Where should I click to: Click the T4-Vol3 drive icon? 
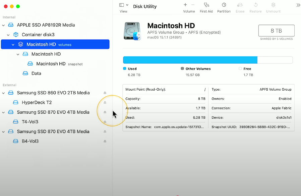click(15, 122)
